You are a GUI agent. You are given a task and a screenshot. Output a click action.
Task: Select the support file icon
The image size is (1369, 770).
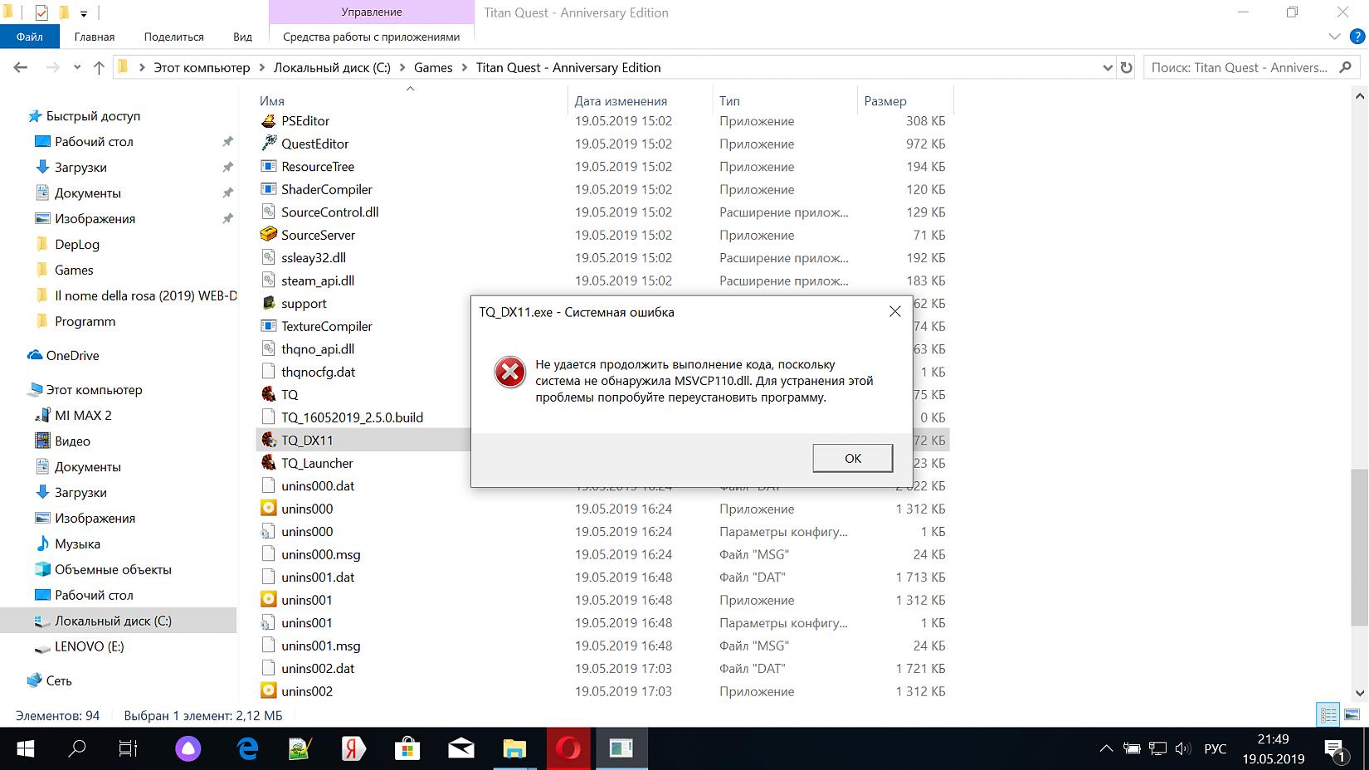point(268,304)
